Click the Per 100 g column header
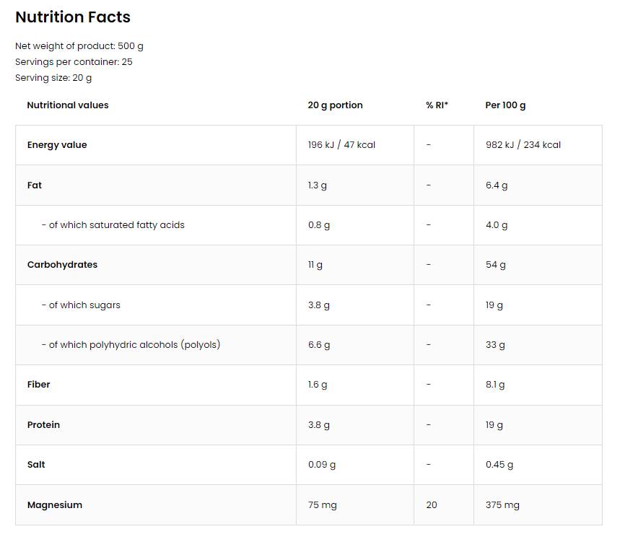 pos(505,105)
